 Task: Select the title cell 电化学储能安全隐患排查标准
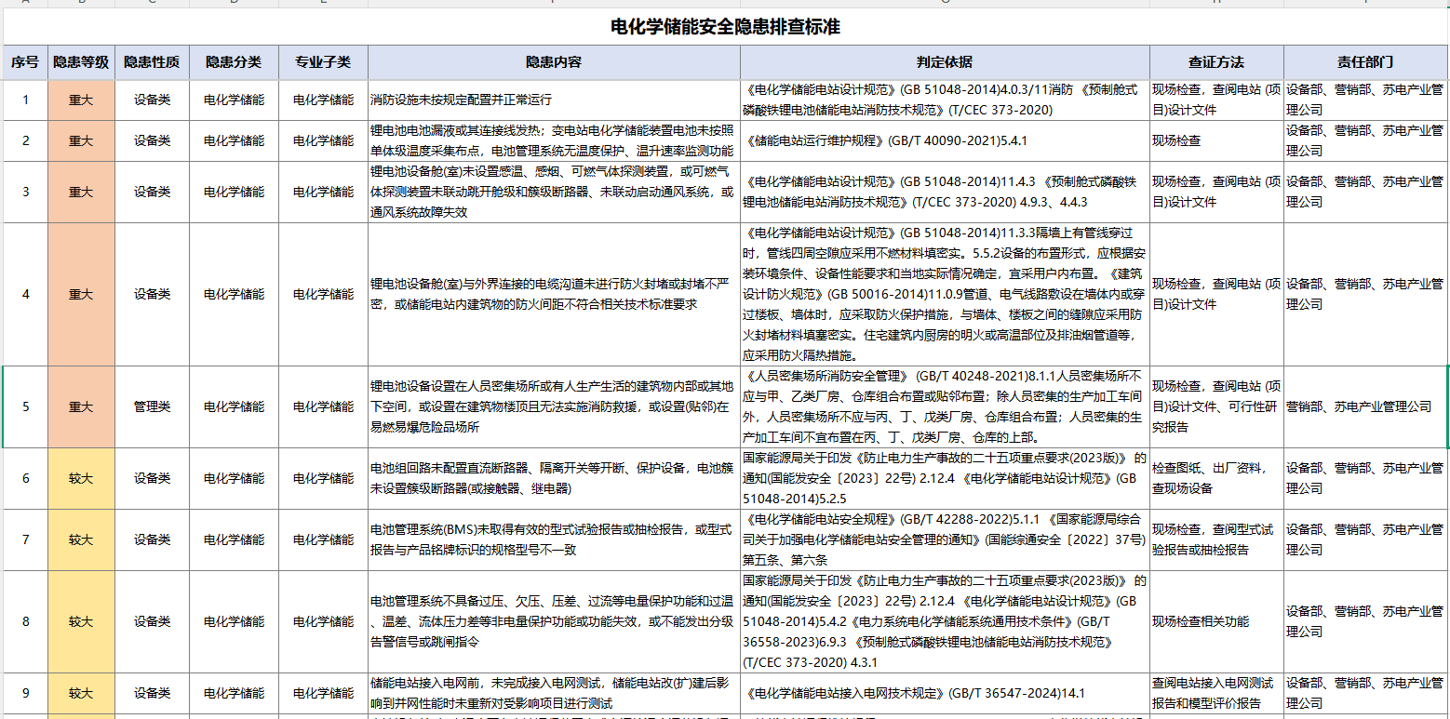click(x=725, y=27)
